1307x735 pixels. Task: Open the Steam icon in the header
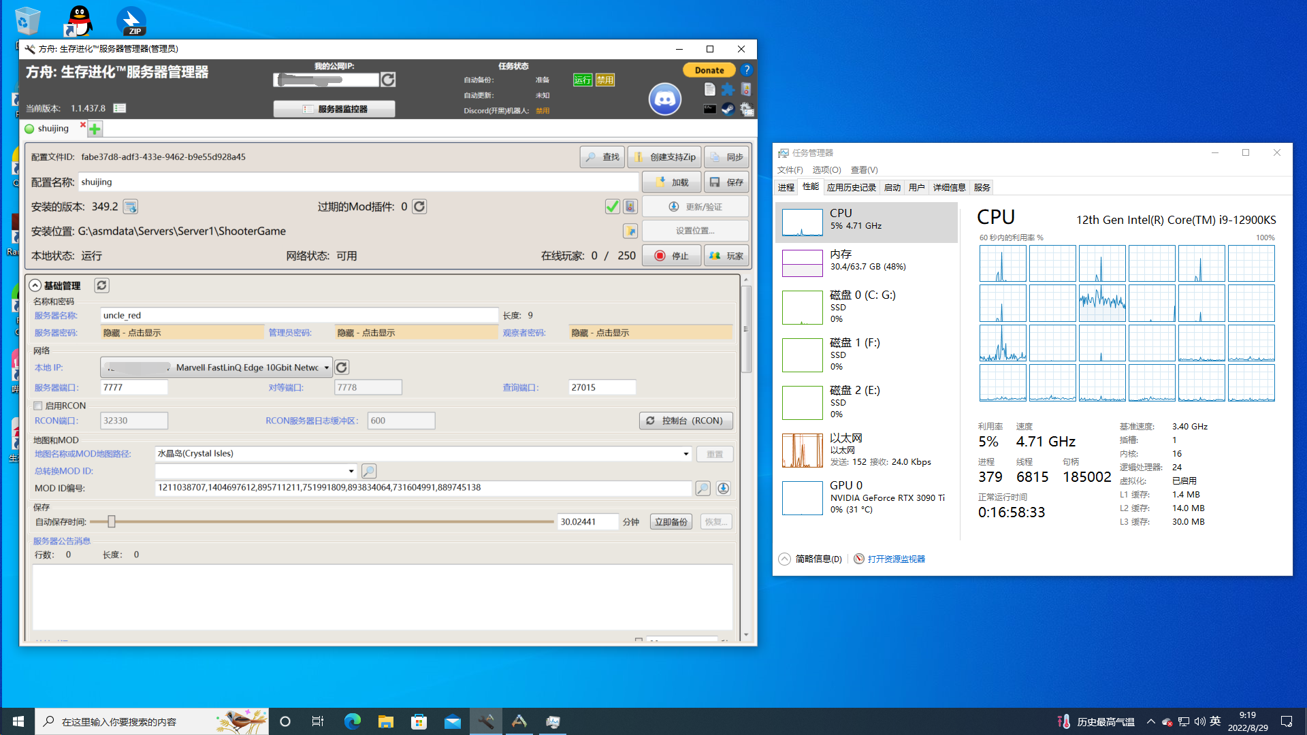tap(728, 109)
